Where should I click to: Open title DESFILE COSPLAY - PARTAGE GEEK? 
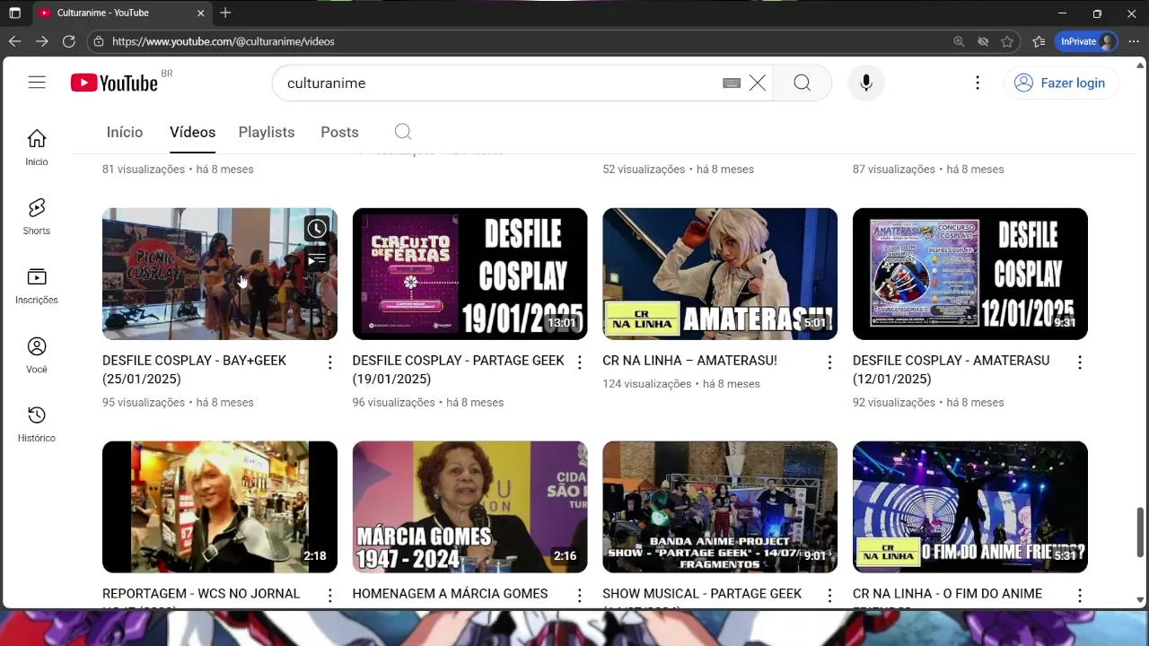point(458,370)
